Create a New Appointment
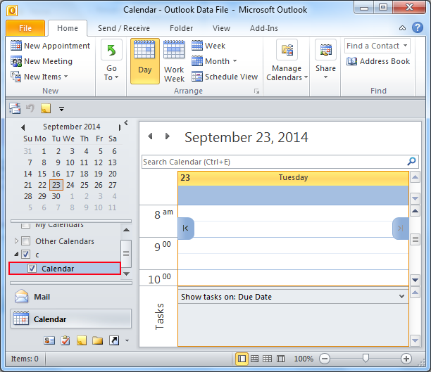 coord(50,46)
